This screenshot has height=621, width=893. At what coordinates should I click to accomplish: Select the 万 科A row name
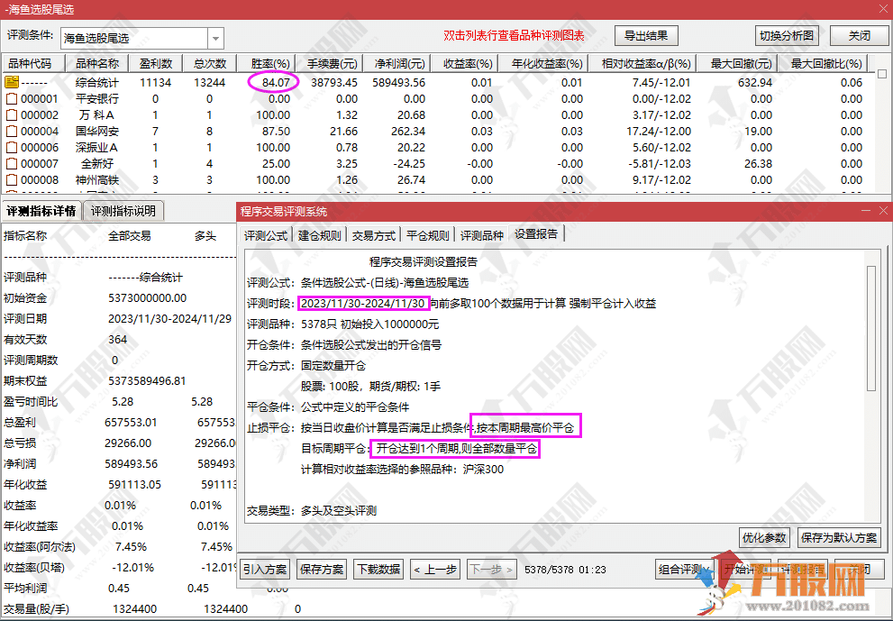click(97, 115)
